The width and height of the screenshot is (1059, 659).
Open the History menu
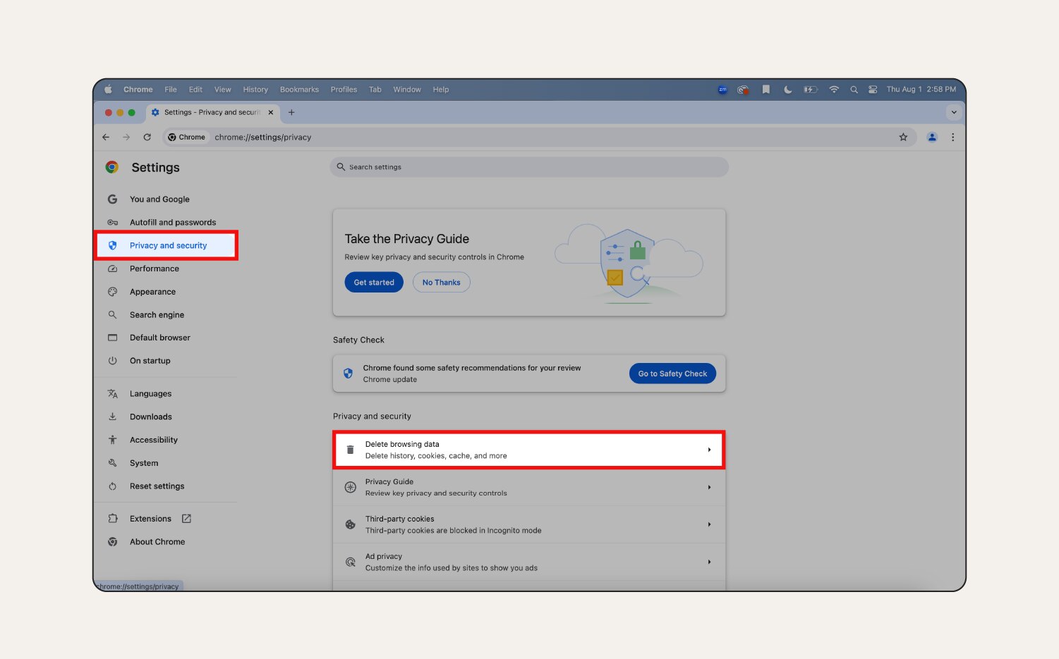255,90
